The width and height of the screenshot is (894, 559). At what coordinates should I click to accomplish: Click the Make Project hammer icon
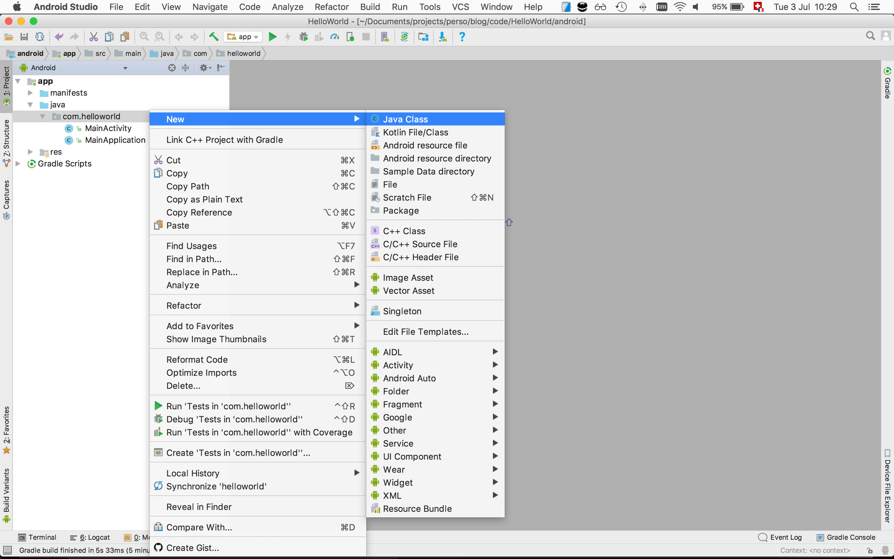click(x=214, y=37)
